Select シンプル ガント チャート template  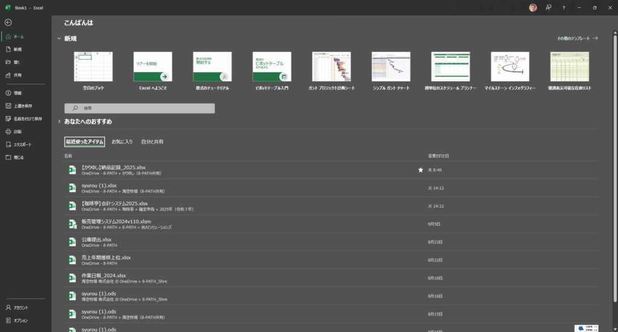click(x=391, y=71)
